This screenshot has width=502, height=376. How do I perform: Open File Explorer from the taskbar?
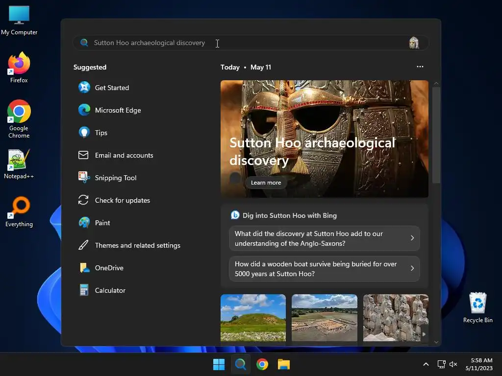[x=284, y=364]
